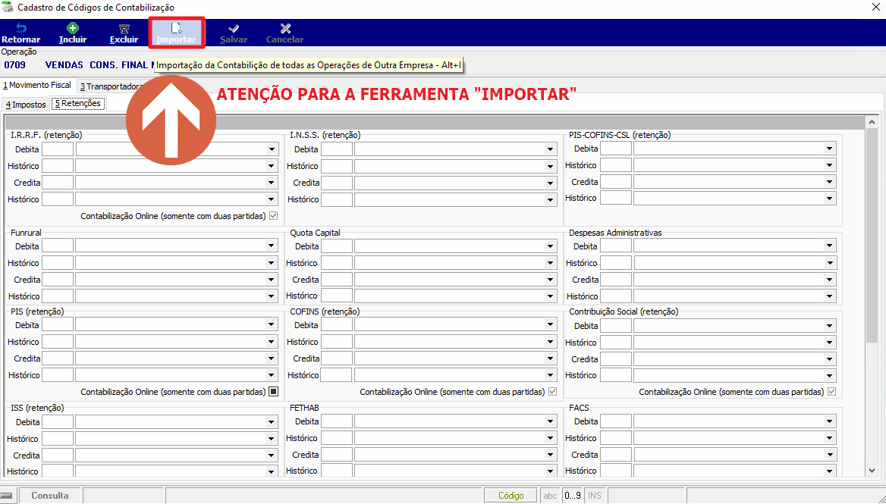Click PIS-COFINS-CSL Credita code field
The image size is (886, 504).
(x=616, y=182)
